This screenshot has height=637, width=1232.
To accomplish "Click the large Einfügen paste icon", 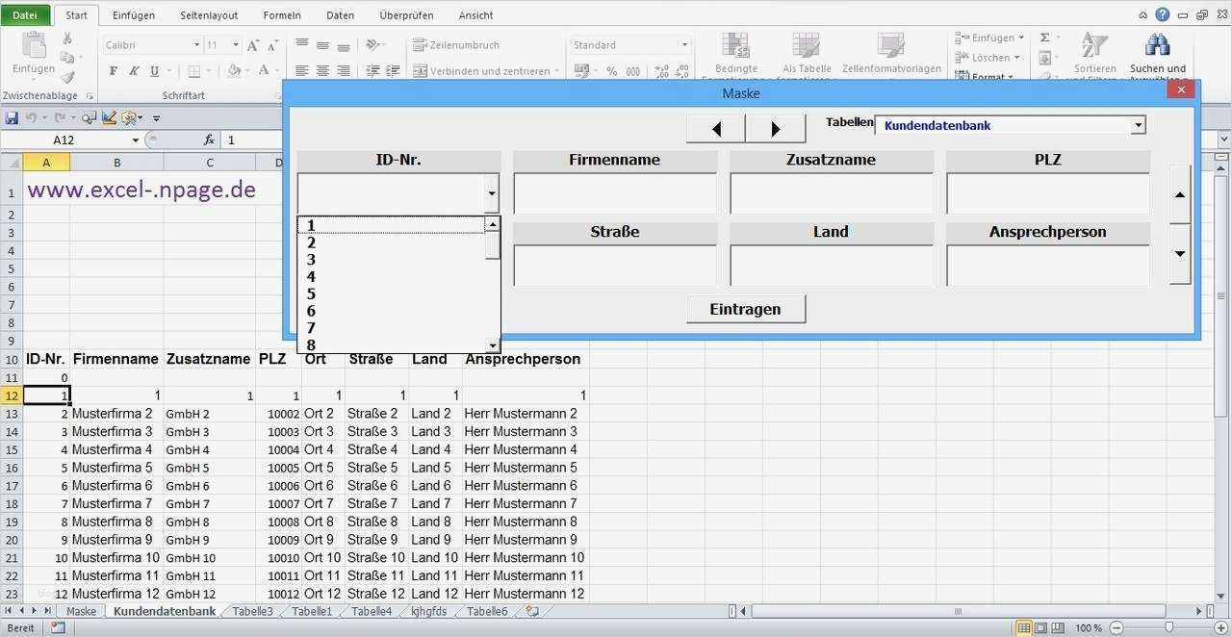I will pyautogui.click(x=34, y=46).
